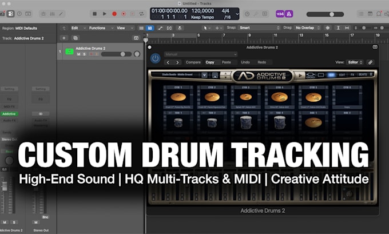The width and height of the screenshot is (389, 234).
Task: Click the horizontal auto zoom icon
Action: coord(347,28)
